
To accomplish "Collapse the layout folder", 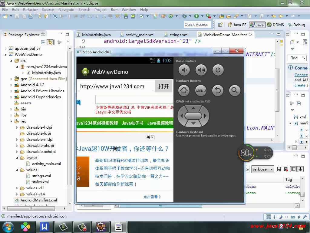I will 17,158.
